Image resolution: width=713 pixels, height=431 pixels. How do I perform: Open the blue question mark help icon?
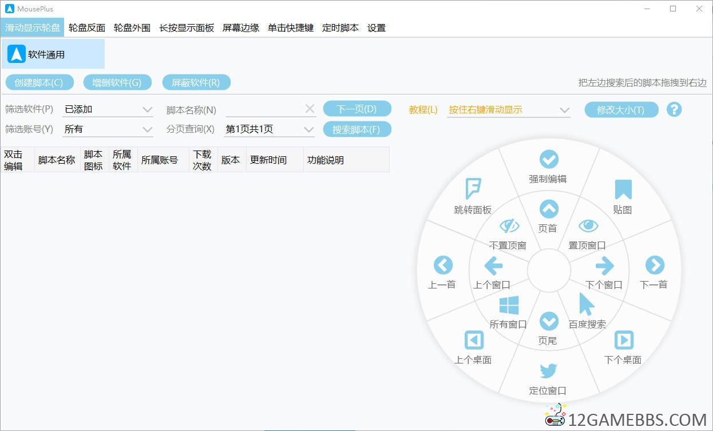click(x=674, y=110)
